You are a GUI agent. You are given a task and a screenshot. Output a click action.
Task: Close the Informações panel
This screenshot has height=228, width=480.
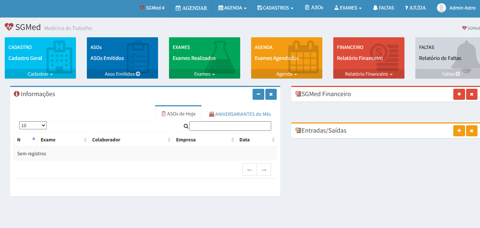coord(271,94)
